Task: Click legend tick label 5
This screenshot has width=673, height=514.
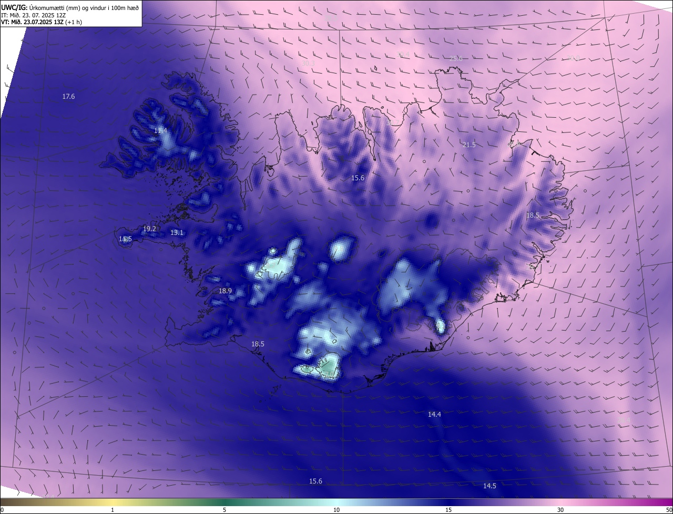Action: click(225, 510)
